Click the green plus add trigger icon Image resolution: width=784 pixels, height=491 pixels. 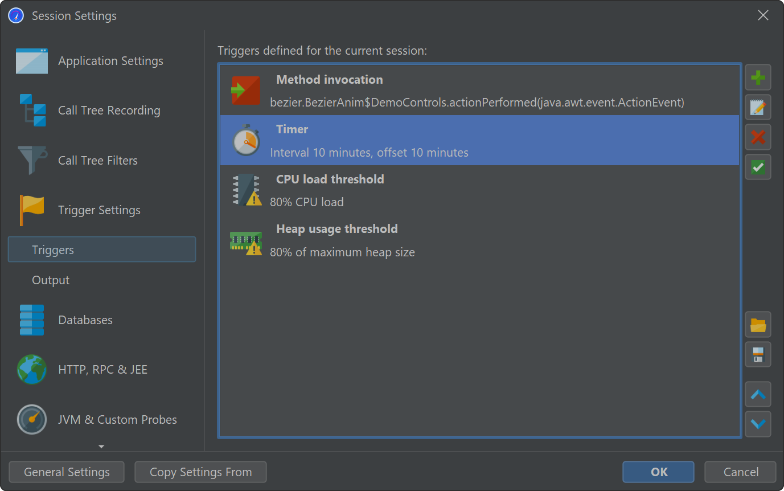(758, 77)
